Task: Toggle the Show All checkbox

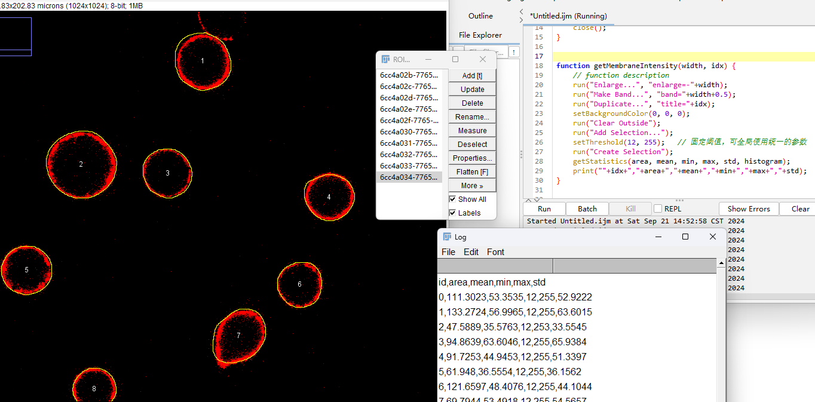Action: pyautogui.click(x=452, y=200)
